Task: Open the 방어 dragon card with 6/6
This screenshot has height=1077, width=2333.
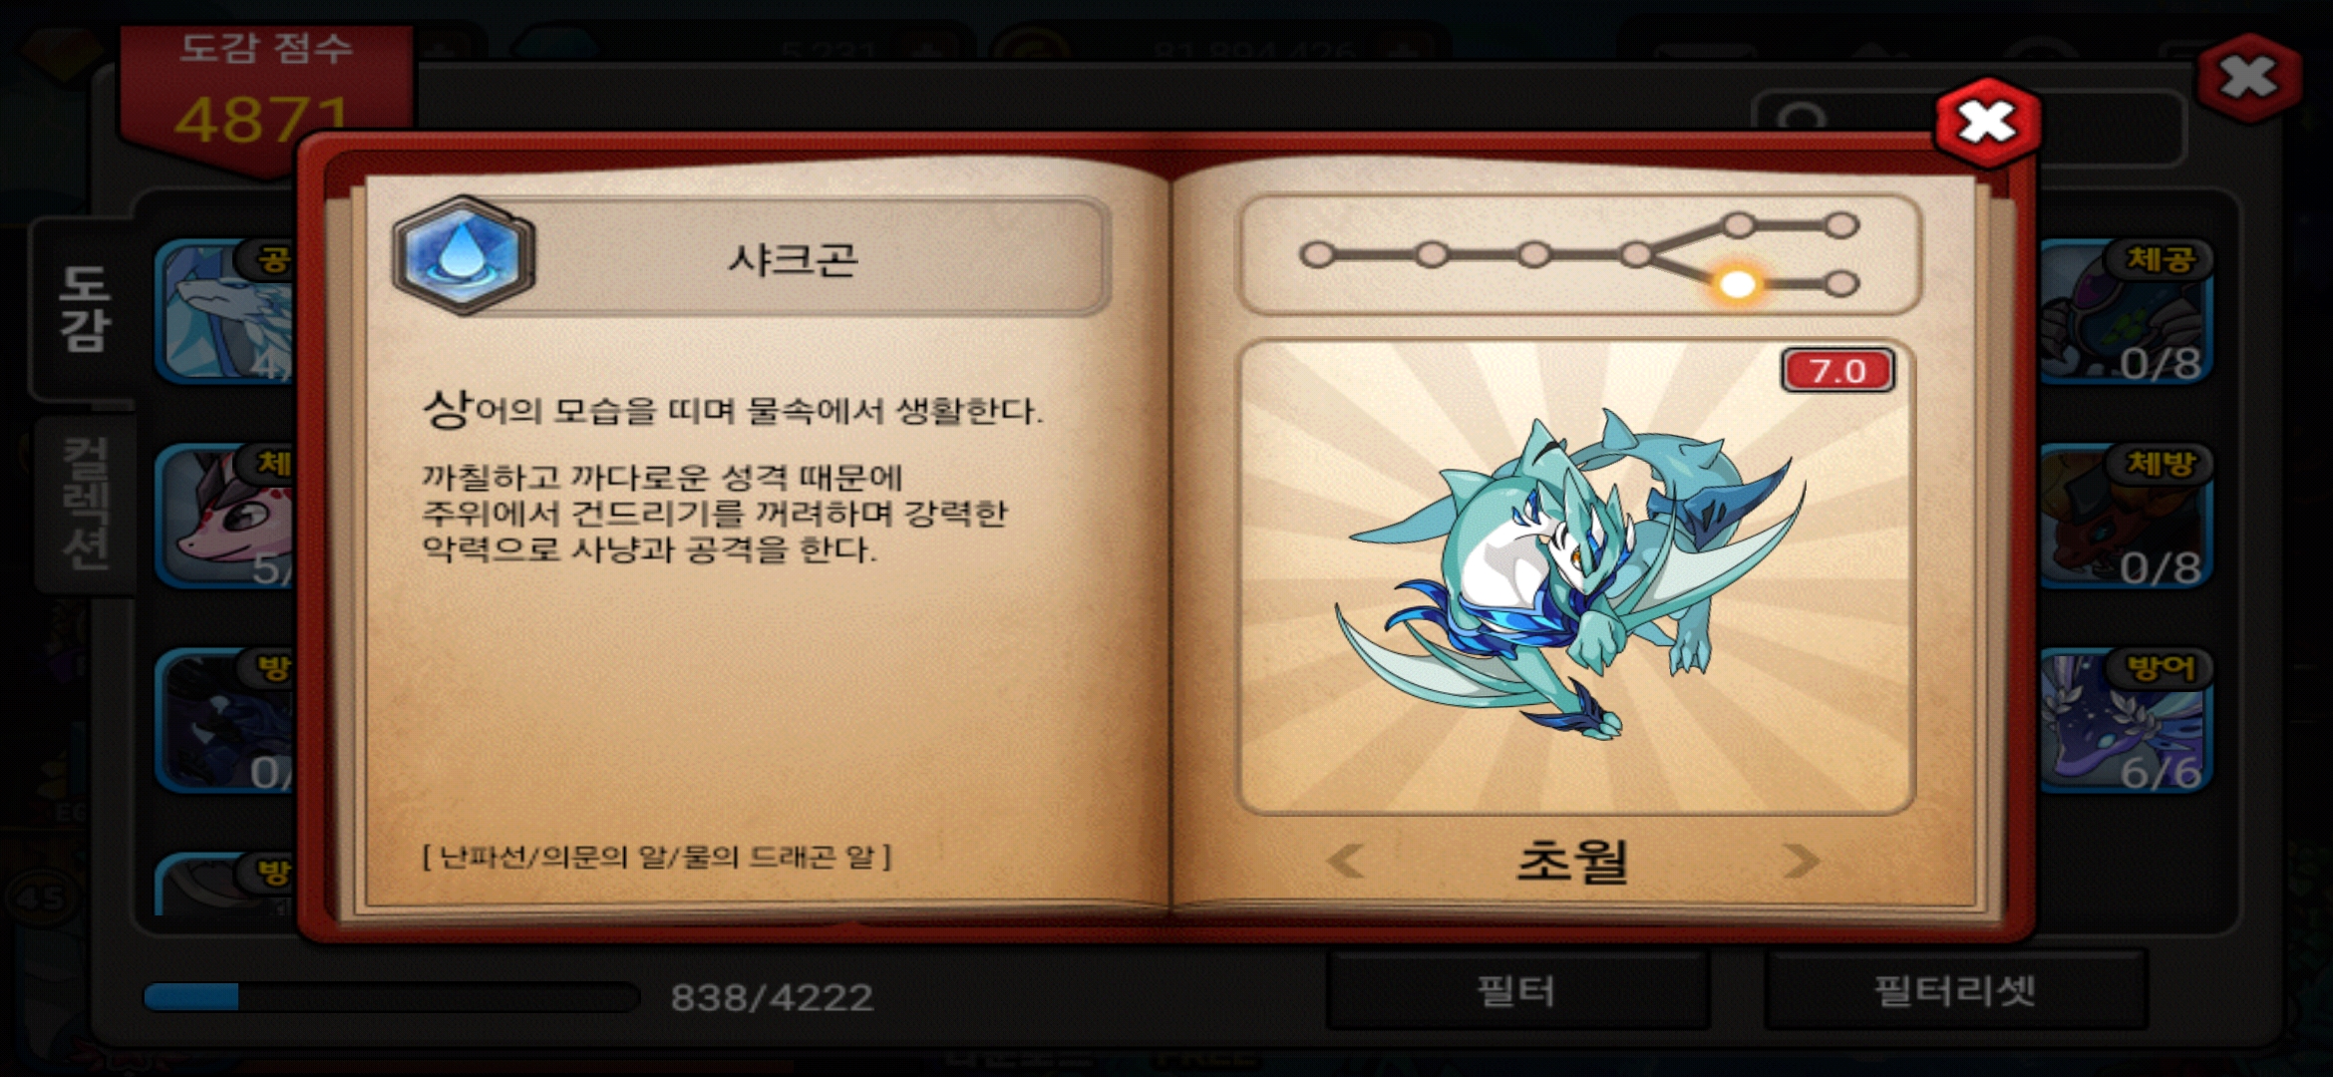Action: tap(2126, 720)
